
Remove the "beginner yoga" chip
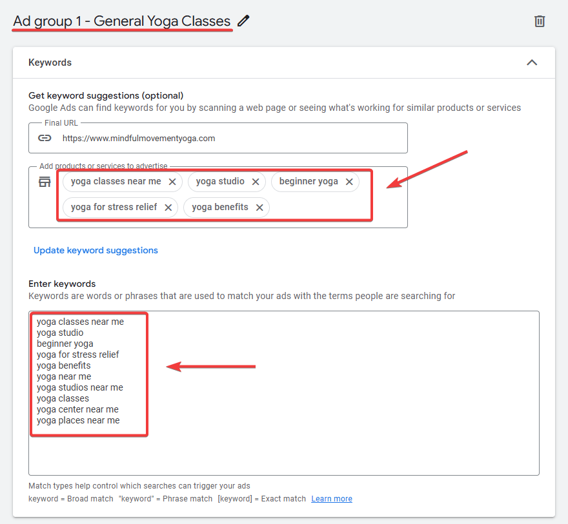pyautogui.click(x=349, y=182)
